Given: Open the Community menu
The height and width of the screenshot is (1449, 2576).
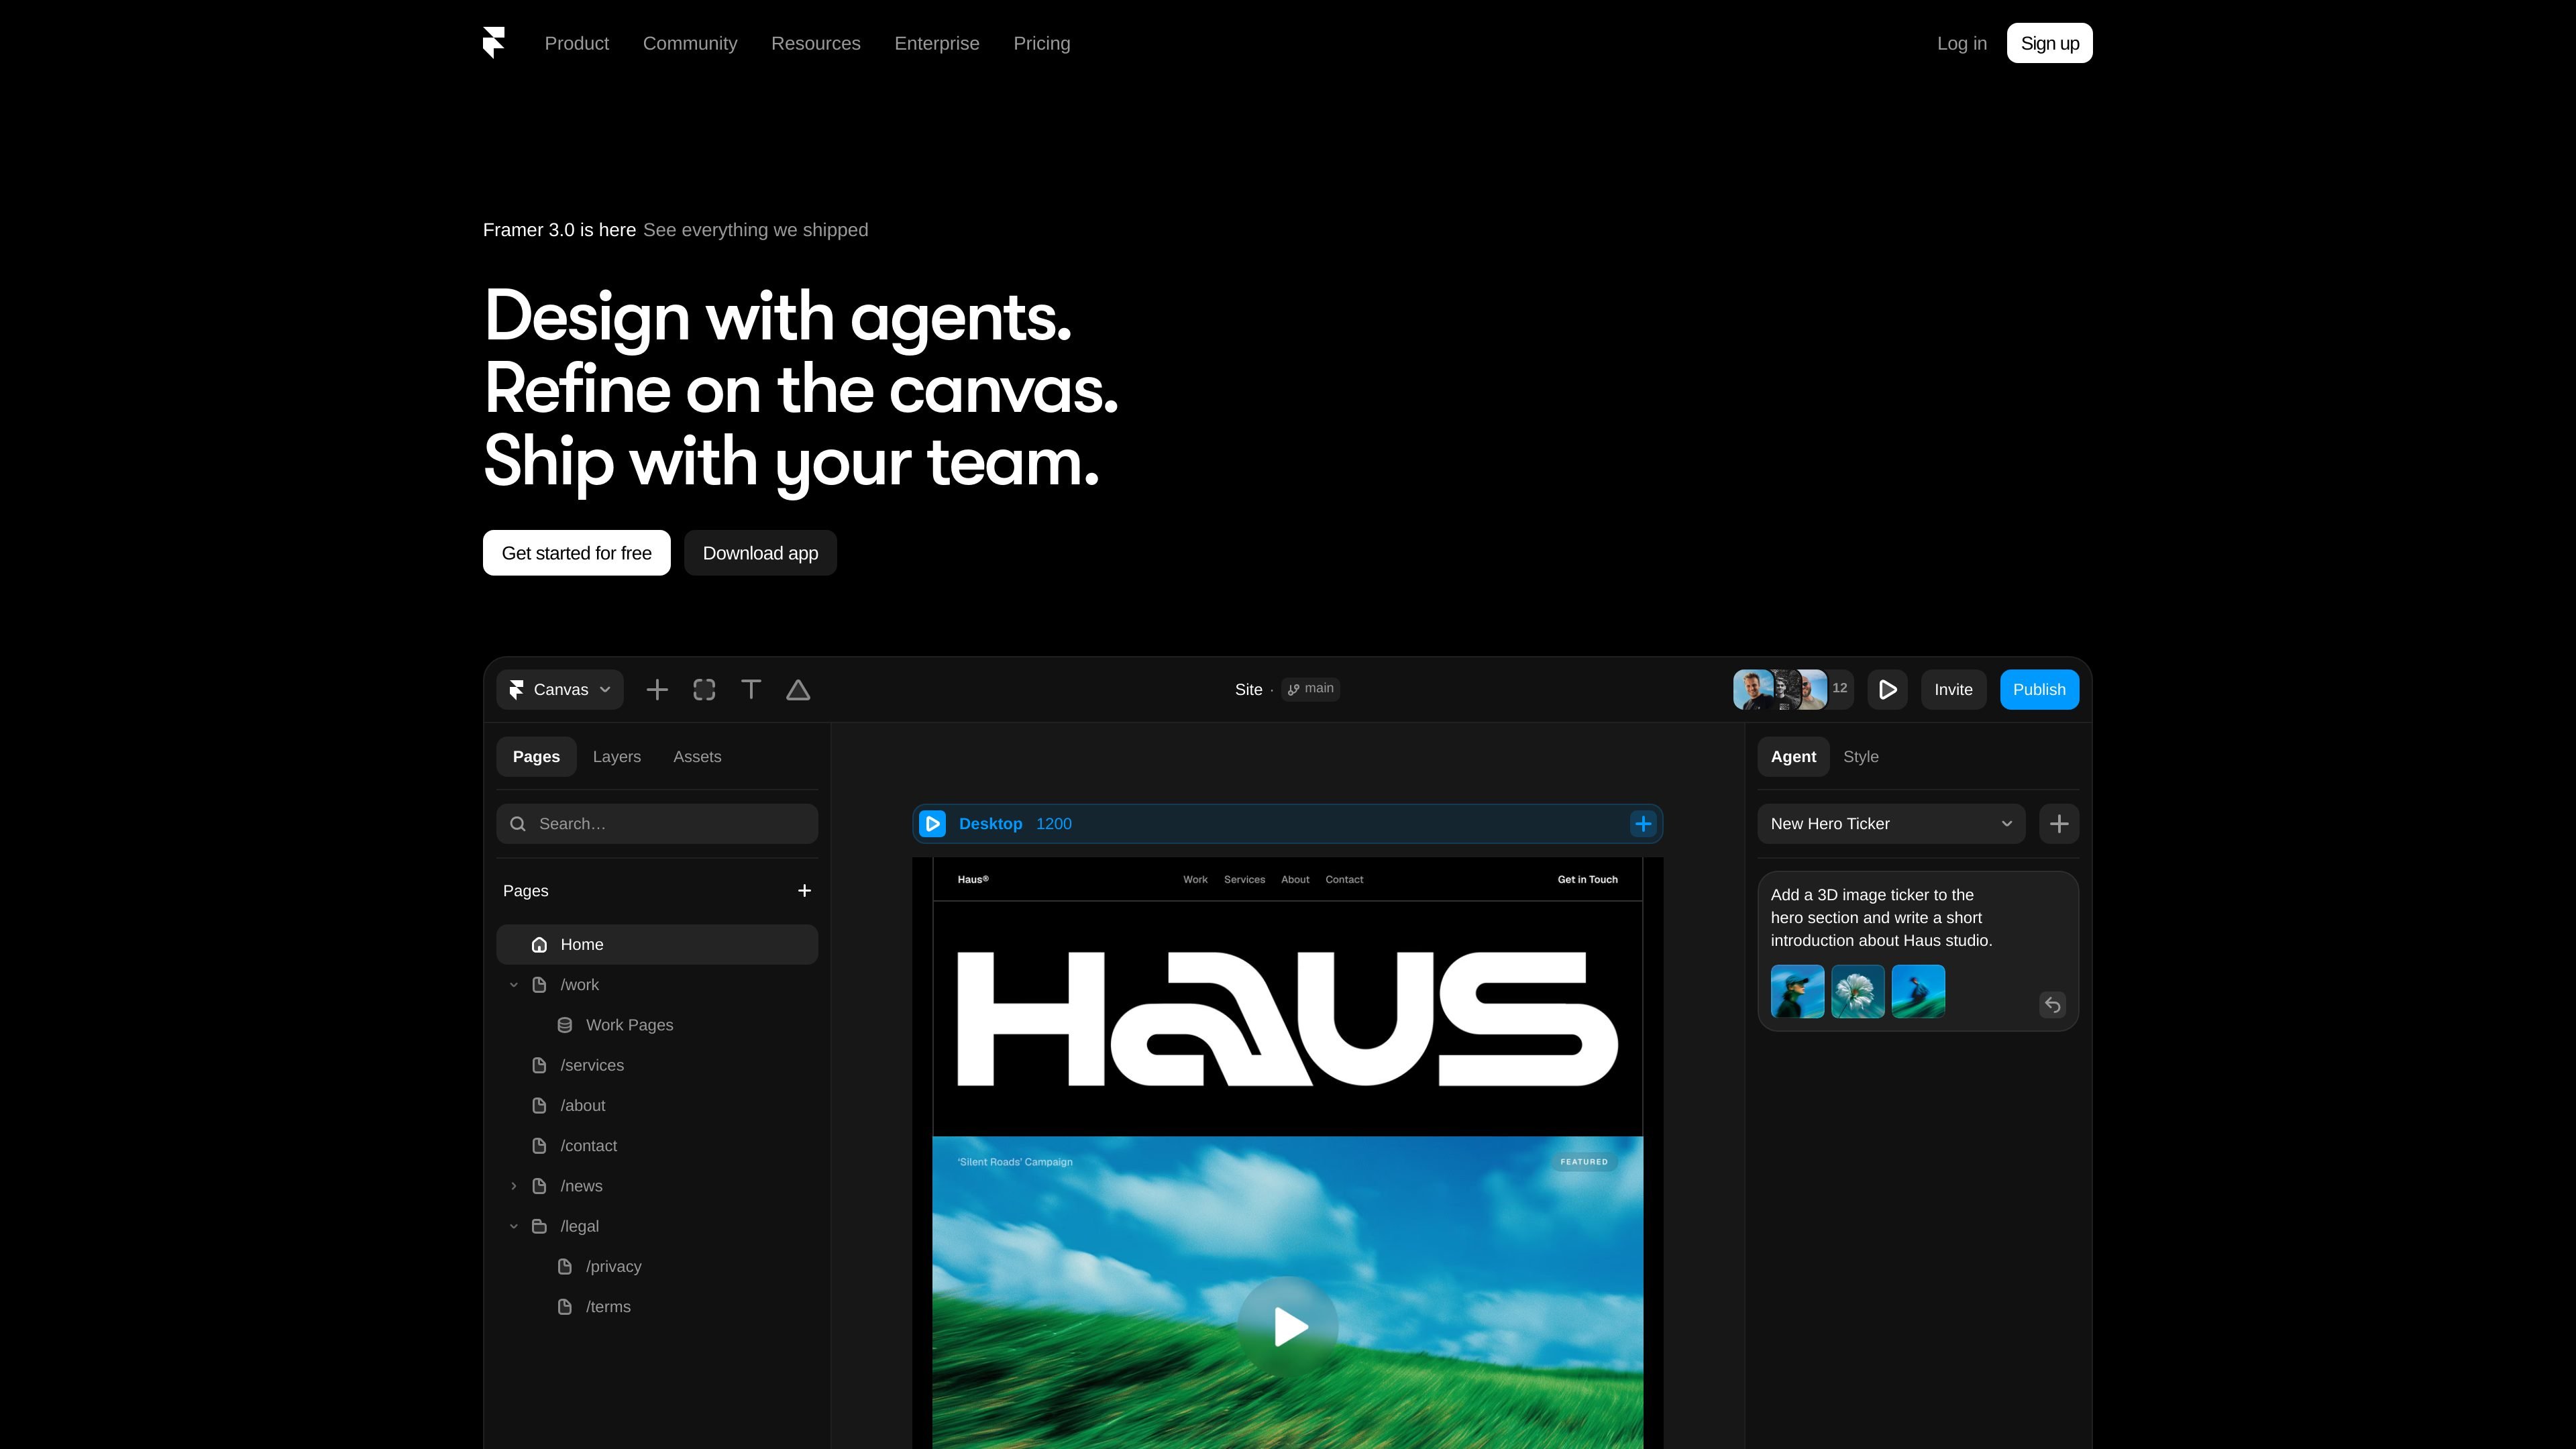Looking at the screenshot, I should coord(690,43).
